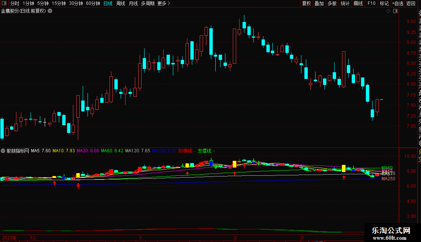Switch to 分时 intraday view

15,3
